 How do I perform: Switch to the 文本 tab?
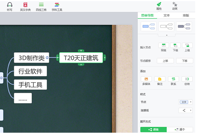[167, 15]
